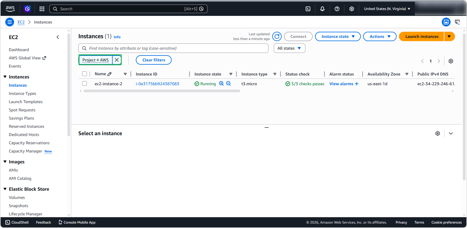
Task: Edit the Name column pencil icon
Action: pos(110,74)
